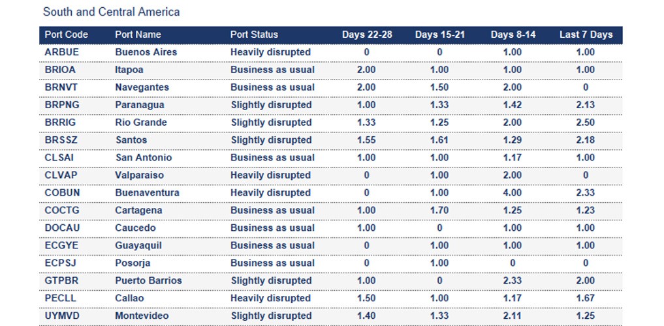
Task: Click Callao's Heavily disrupted status
Action: click(270, 299)
